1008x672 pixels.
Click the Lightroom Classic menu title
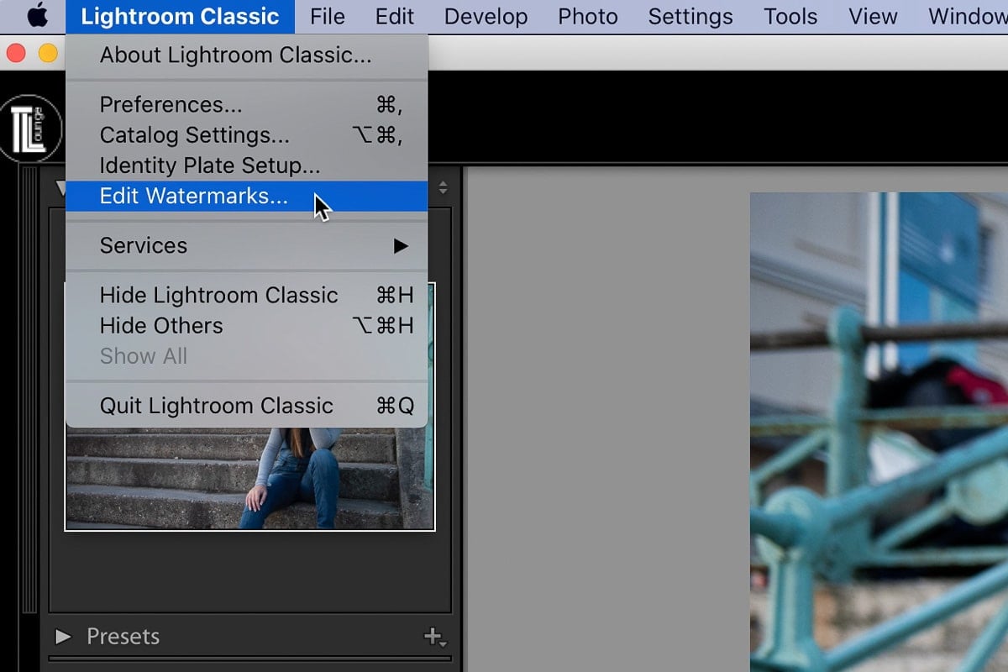click(180, 16)
